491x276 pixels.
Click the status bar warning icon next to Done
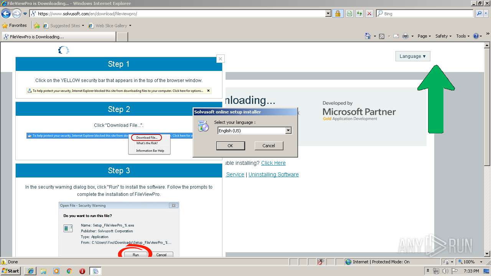tap(4, 262)
